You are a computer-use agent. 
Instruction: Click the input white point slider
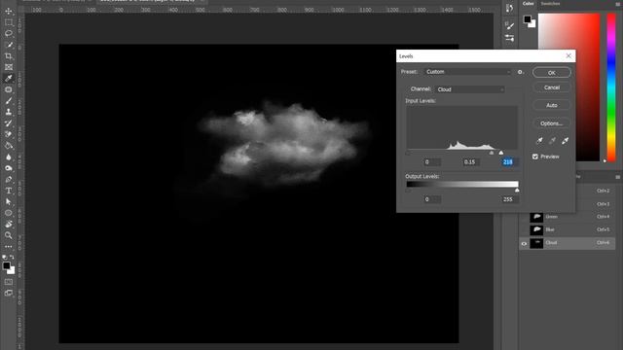tap(501, 153)
